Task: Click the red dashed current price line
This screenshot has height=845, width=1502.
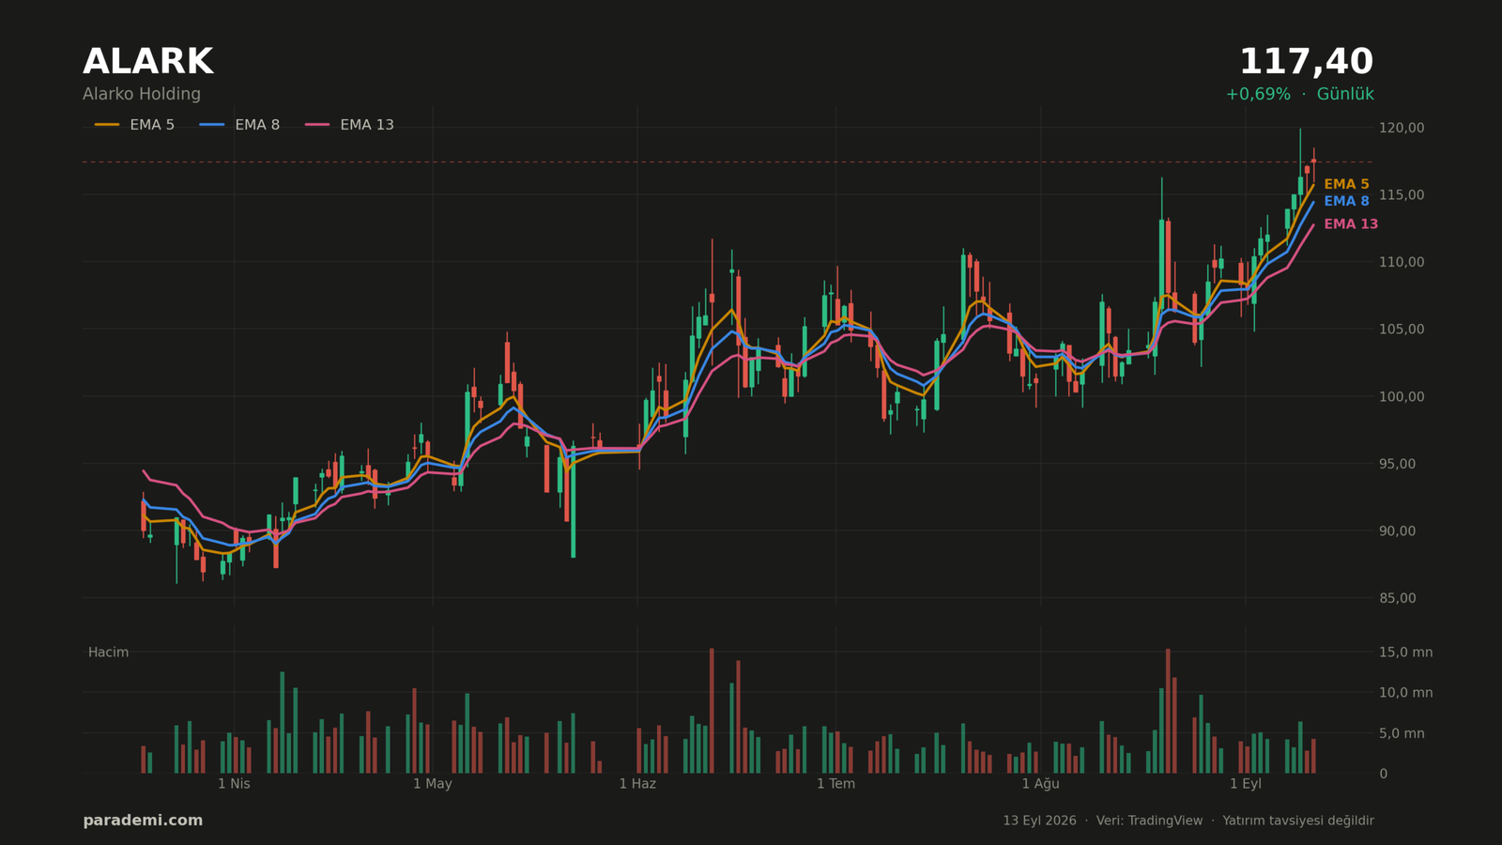Action: coord(728,161)
